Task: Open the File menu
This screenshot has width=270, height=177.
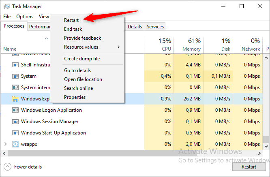Action: coord(7,17)
